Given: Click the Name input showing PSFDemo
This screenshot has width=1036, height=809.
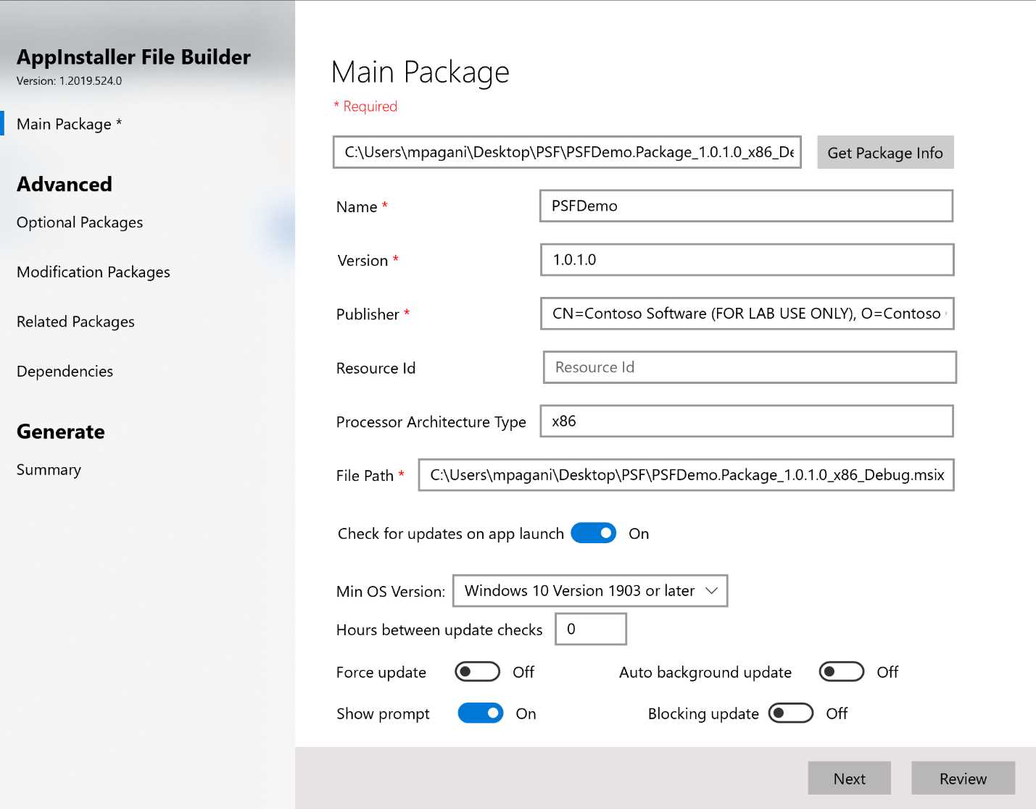Looking at the screenshot, I should (745, 206).
